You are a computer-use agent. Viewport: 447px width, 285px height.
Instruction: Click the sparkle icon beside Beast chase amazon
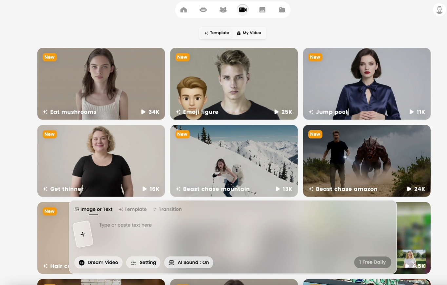[311, 189]
